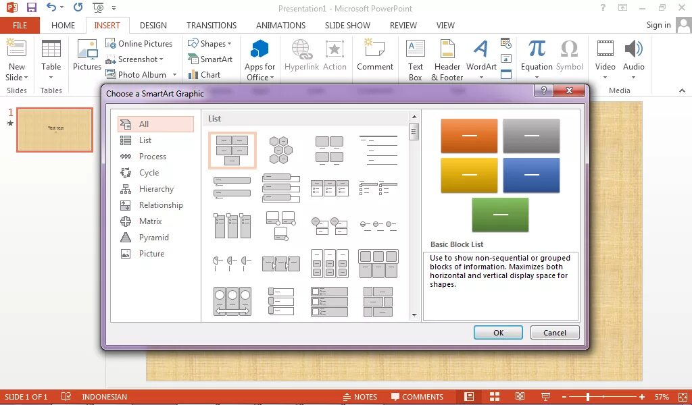This screenshot has height=405, width=692.
Task: Click the Object icon below slide number
Action: (506, 74)
